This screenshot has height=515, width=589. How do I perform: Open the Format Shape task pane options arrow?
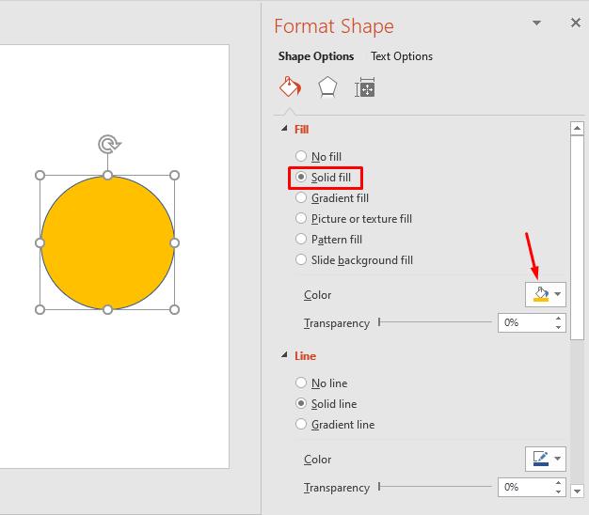click(537, 23)
